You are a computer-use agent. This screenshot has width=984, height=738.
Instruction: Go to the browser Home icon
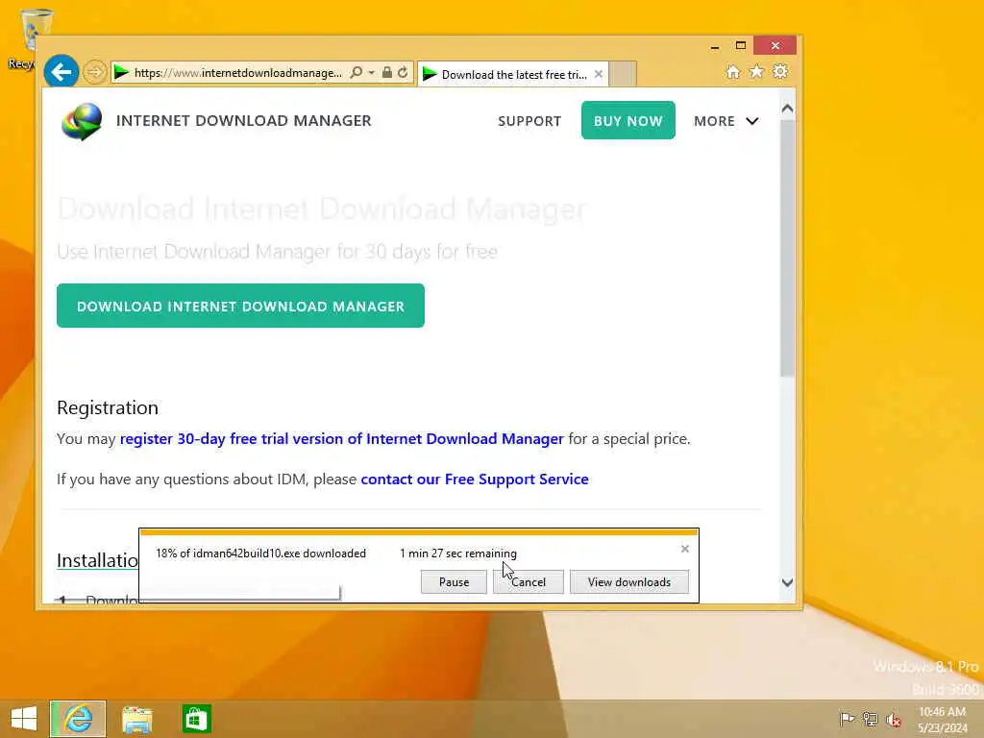tap(733, 72)
